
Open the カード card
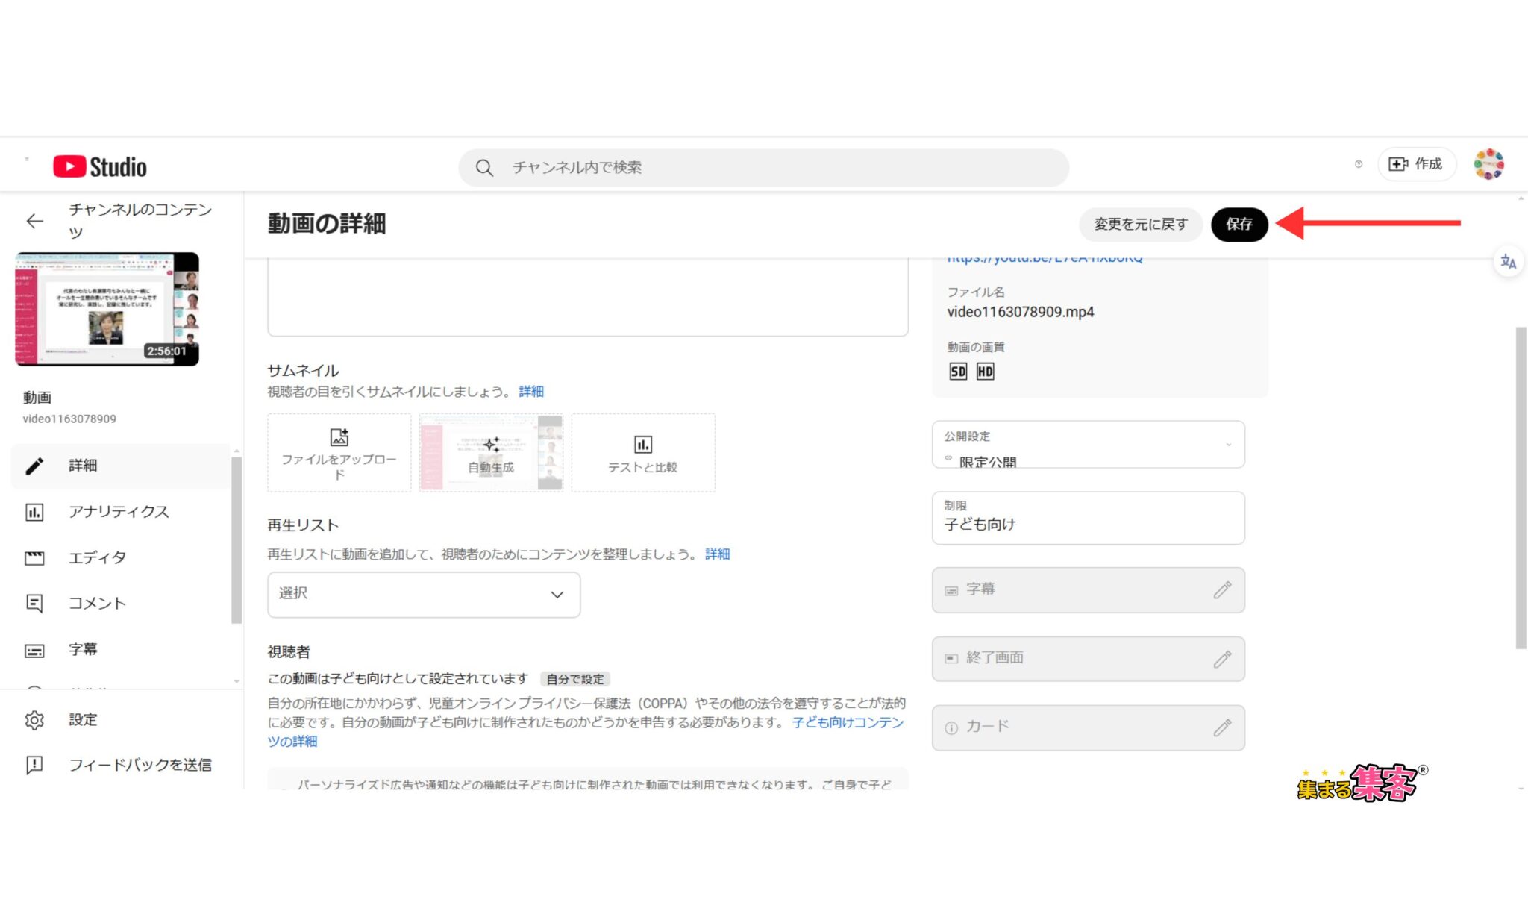pos(1089,727)
